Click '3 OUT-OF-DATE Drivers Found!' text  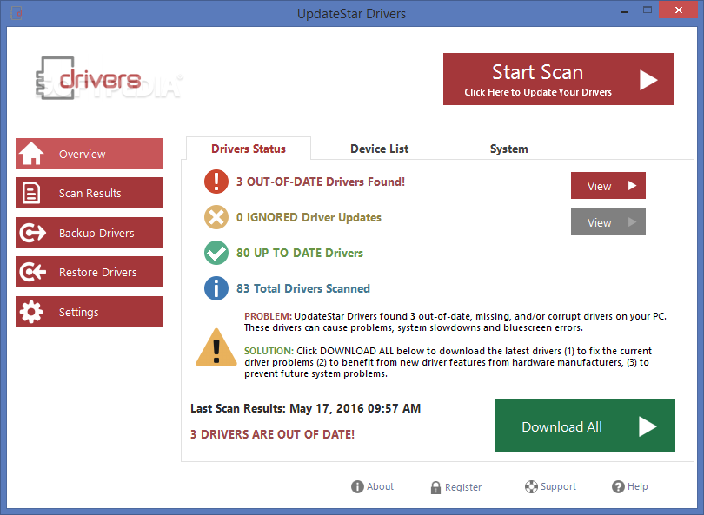point(321,182)
